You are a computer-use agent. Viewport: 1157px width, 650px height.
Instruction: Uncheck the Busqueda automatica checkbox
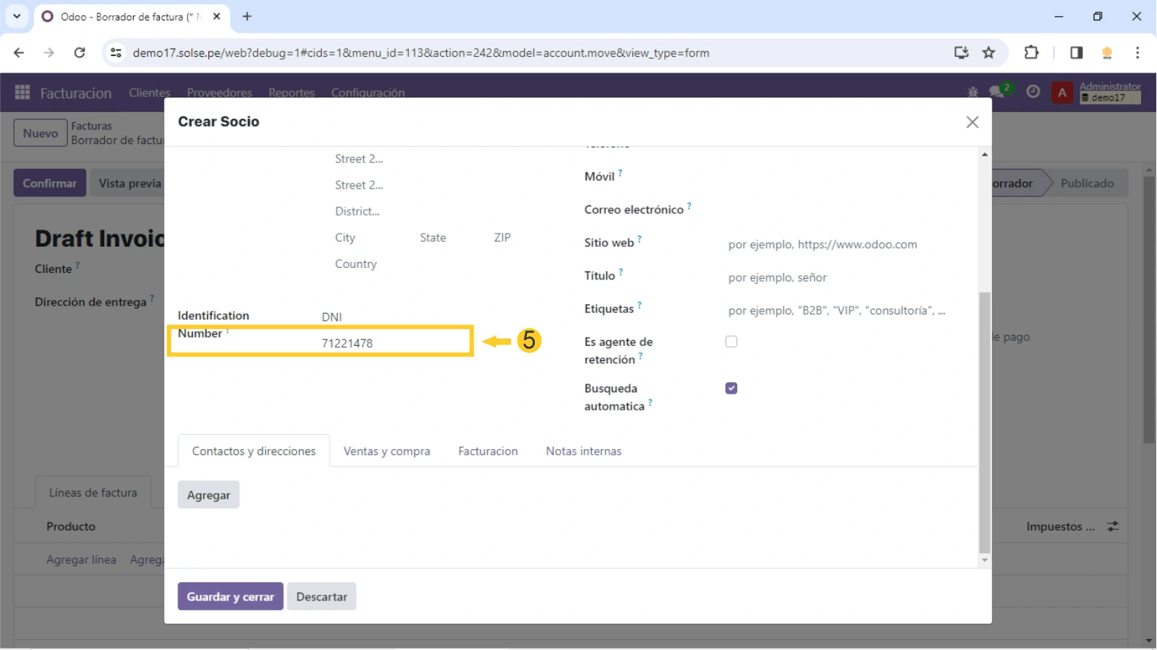click(731, 389)
